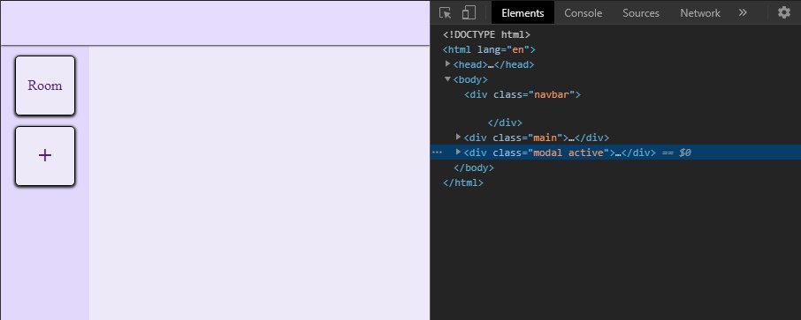Collapse the body element node

(x=448, y=79)
